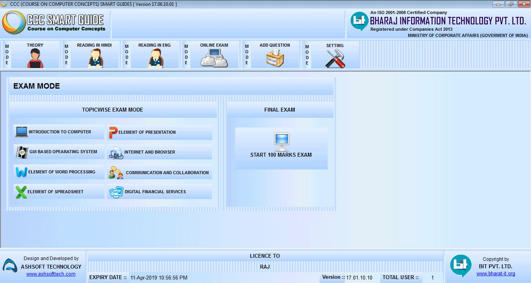The height and width of the screenshot is (283, 531).
Task: Click the LICENCE TO label
Action: (x=265, y=256)
